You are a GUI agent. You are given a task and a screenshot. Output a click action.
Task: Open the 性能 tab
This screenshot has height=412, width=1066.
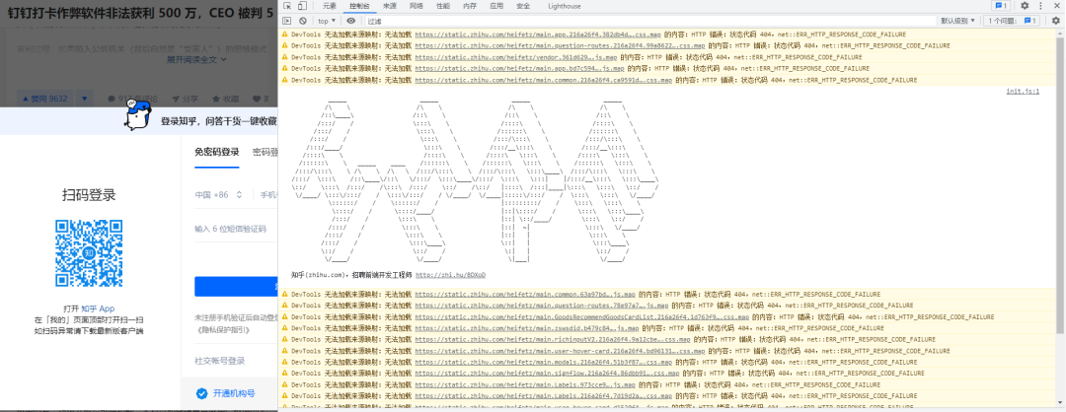[442, 6]
